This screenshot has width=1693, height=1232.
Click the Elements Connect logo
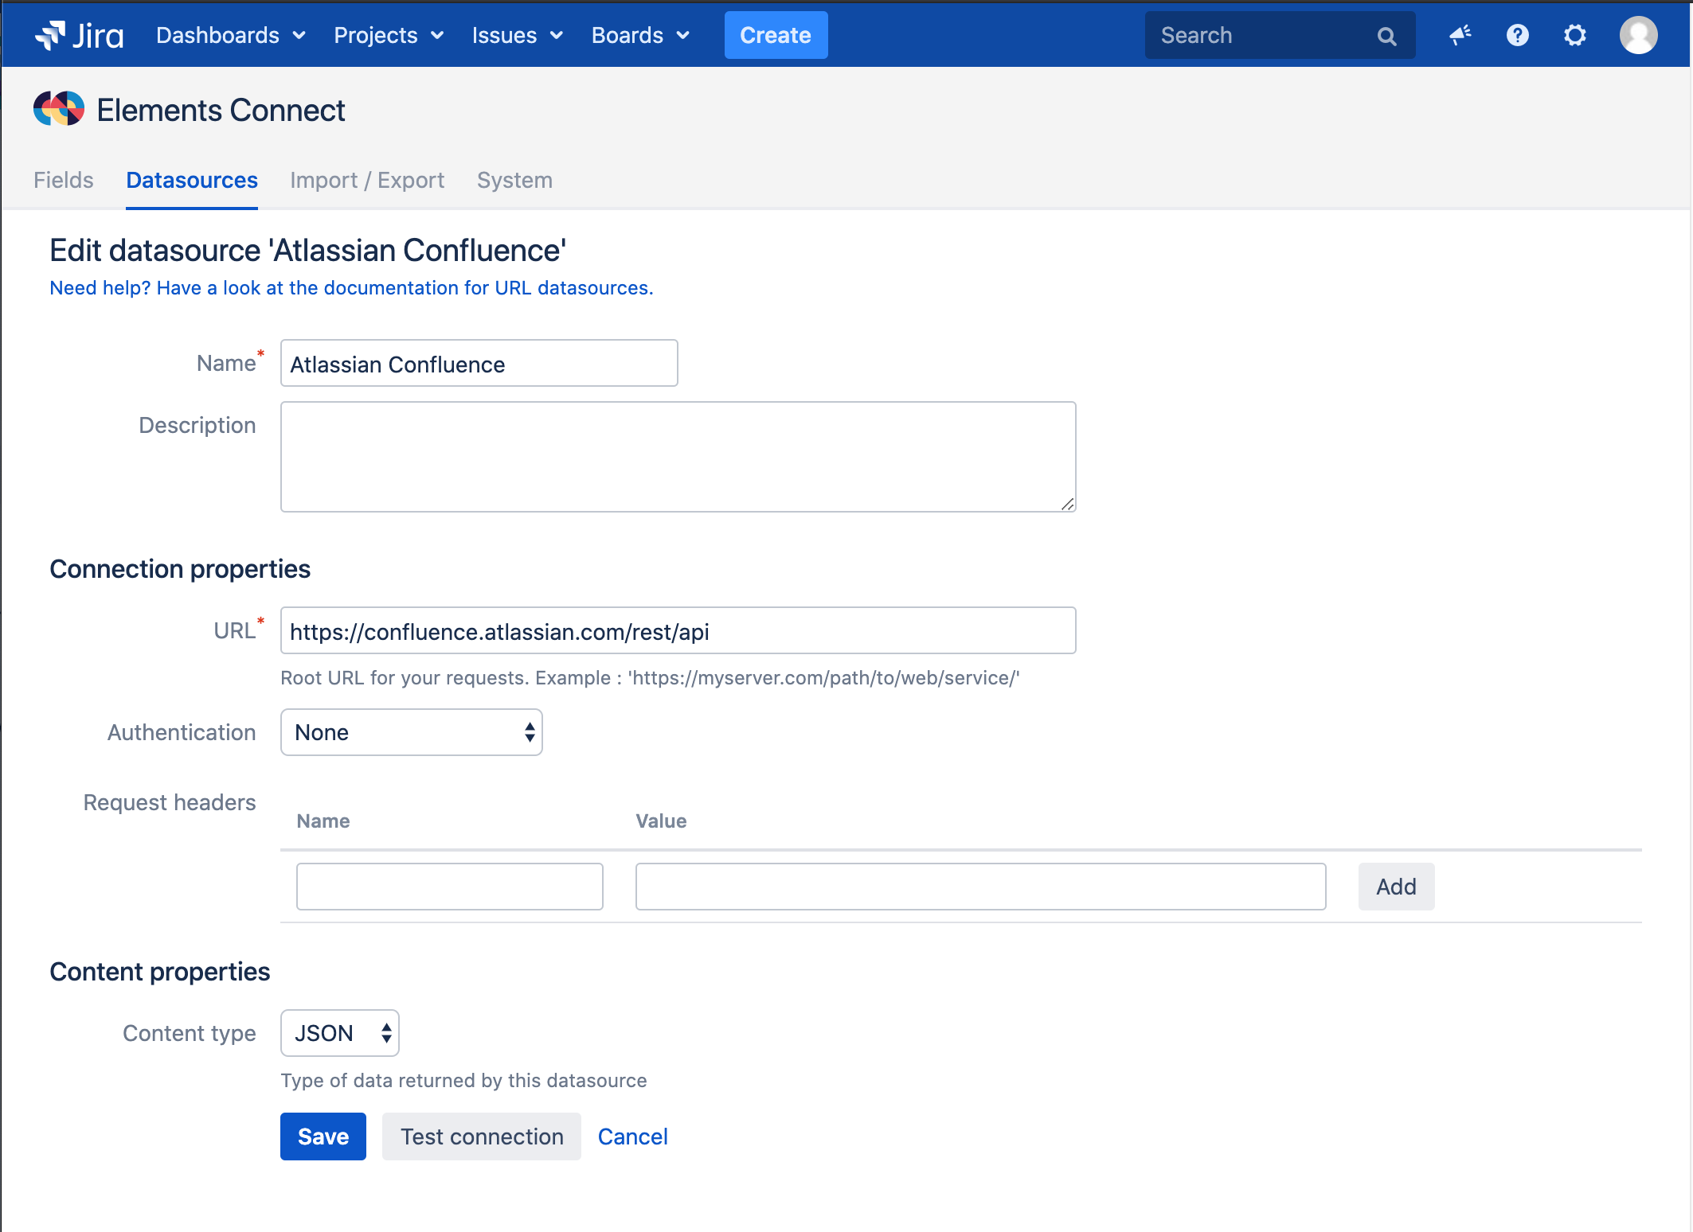coord(58,110)
